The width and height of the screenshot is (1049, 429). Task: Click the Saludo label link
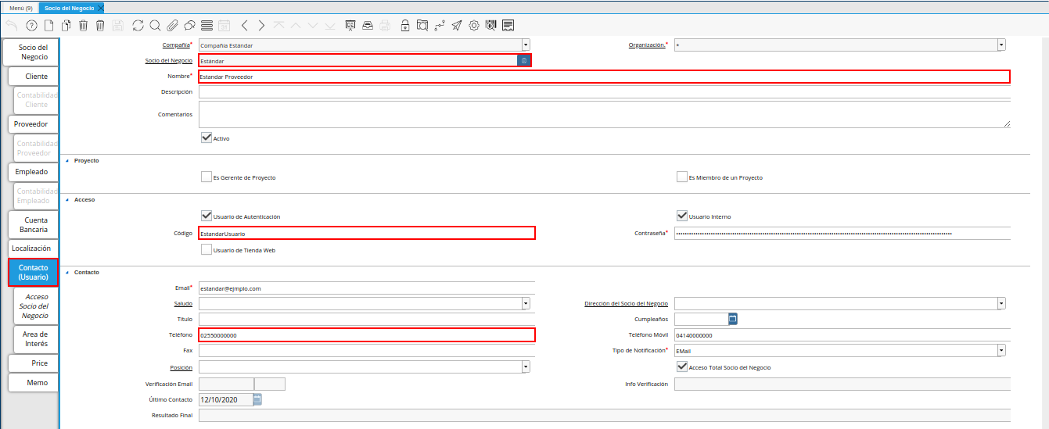tap(183, 303)
